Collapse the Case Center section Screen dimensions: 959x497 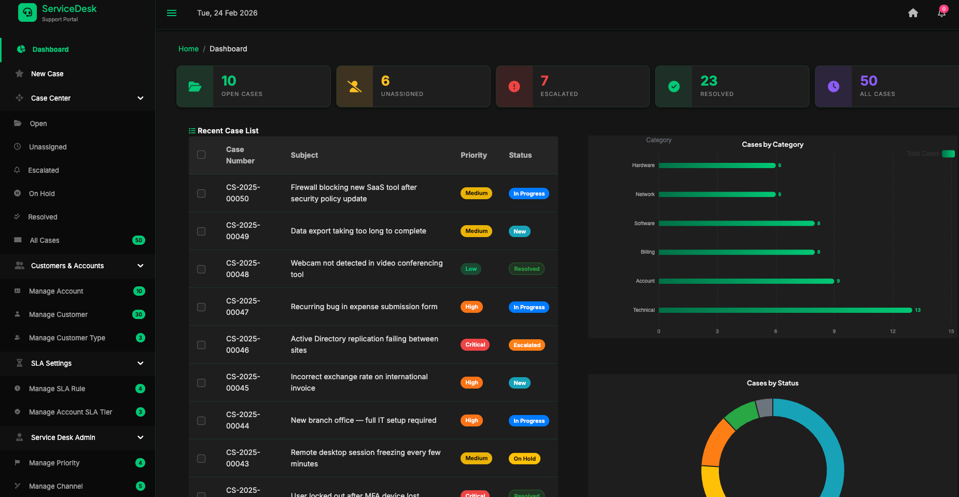140,98
